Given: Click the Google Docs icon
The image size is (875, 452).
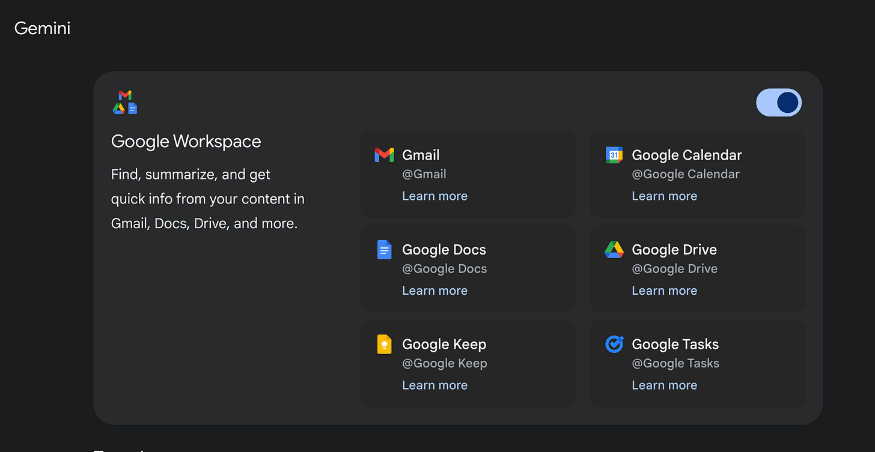Looking at the screenshot, I should click(384, 250).
